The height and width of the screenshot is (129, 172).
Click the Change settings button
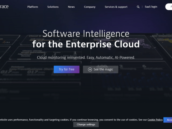click(86, 124)
